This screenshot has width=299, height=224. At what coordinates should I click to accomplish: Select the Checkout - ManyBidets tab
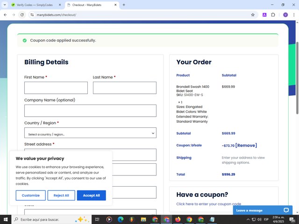[x=92, y=5]
